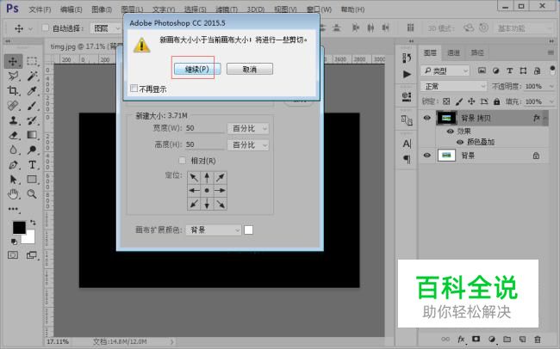
Task: Open 基本功能 workspace dropdown
Action: [525, 28]
